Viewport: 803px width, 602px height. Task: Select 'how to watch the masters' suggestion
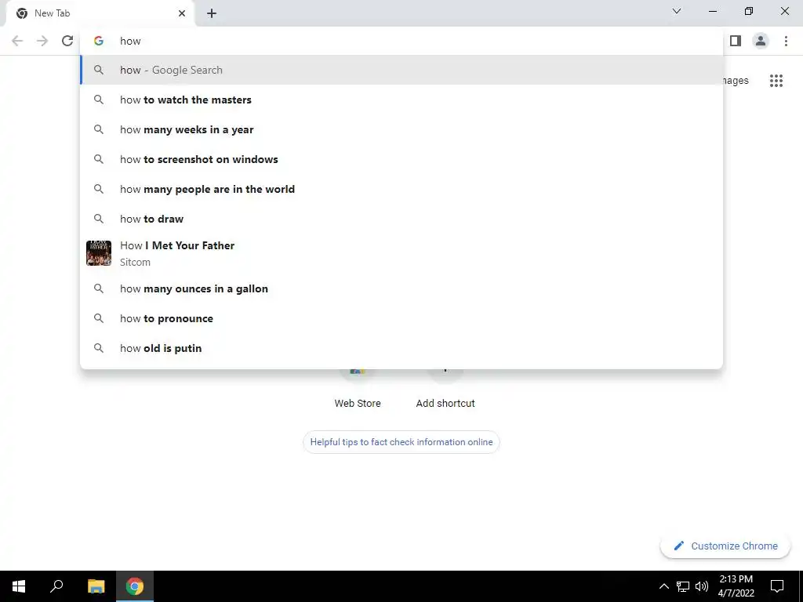401,100
